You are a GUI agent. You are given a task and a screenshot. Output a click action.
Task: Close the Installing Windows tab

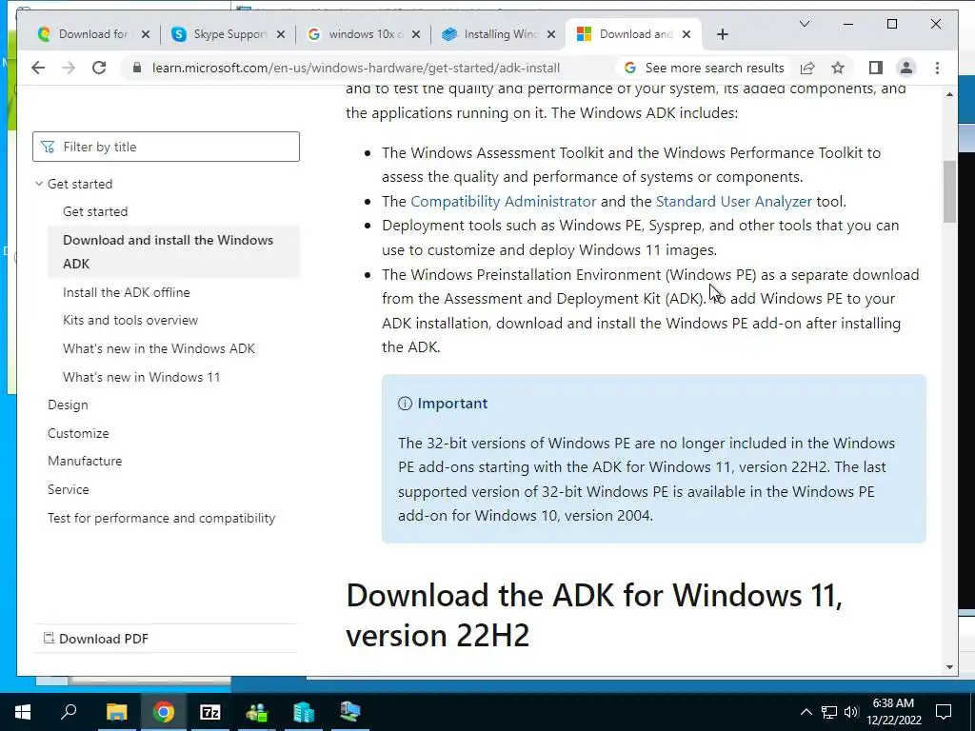point(551,34)
